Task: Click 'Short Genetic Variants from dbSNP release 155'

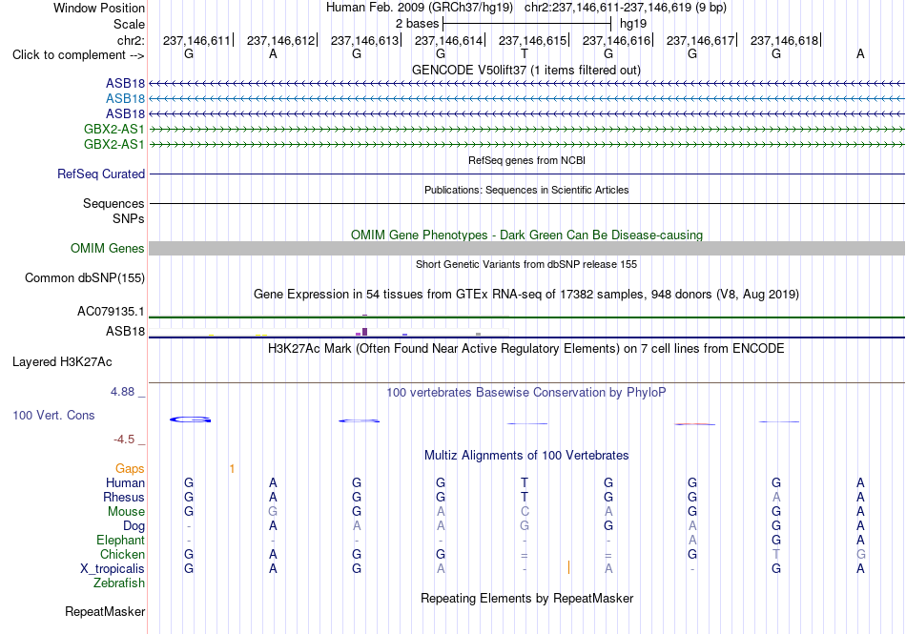Action: [x=526, y=264]
